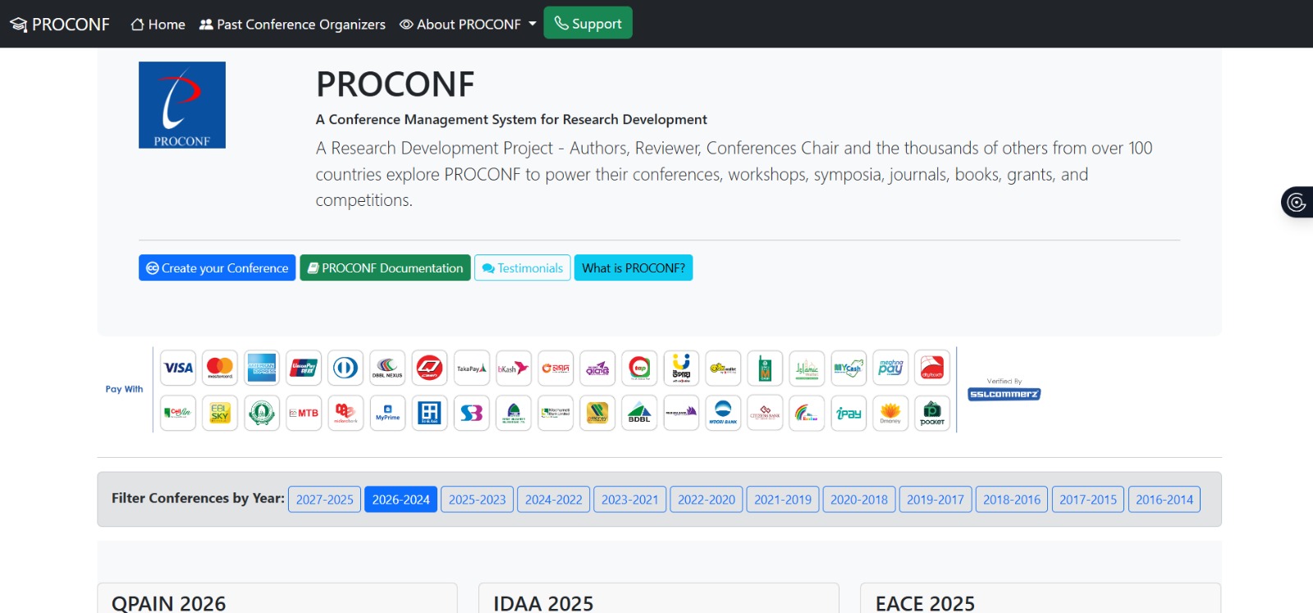Filter conferences by 2026-2024

click(401, 499)
